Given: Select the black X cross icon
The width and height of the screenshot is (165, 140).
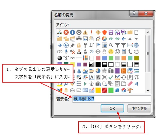Looking at the screenshot, I should coord(104,77).
